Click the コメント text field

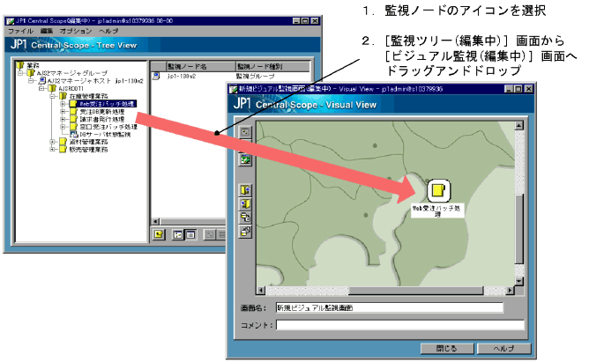point(400,325)
